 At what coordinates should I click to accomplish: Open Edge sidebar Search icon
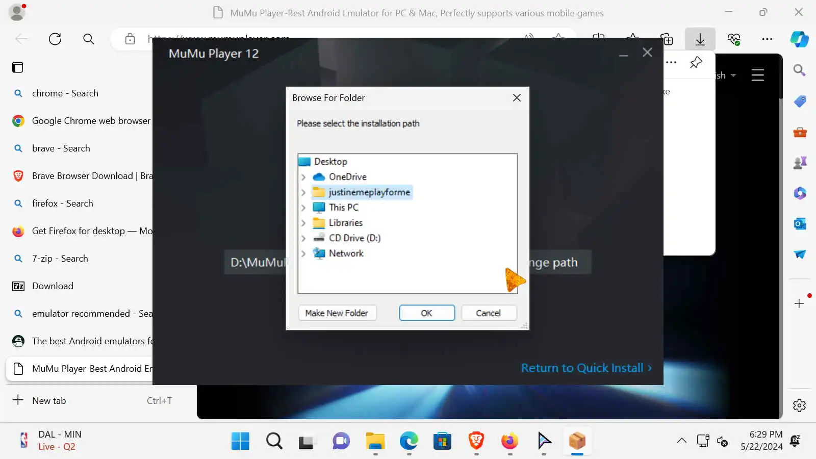coord(799,70)
